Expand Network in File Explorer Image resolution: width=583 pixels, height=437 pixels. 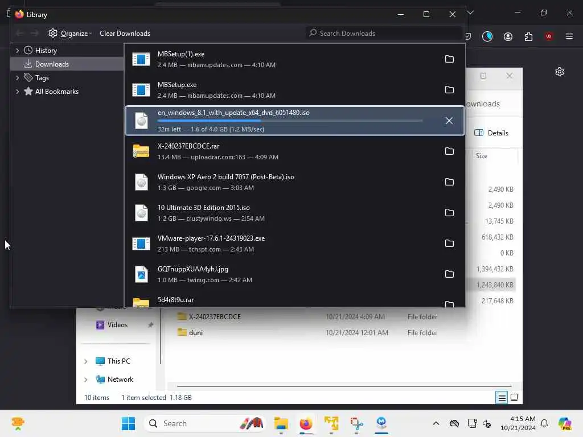[86, 380]
